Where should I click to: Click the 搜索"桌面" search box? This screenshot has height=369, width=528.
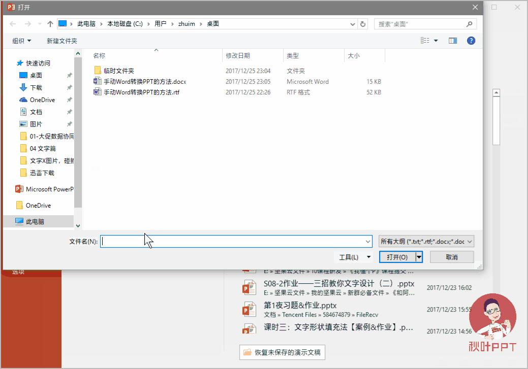[421, 24]
